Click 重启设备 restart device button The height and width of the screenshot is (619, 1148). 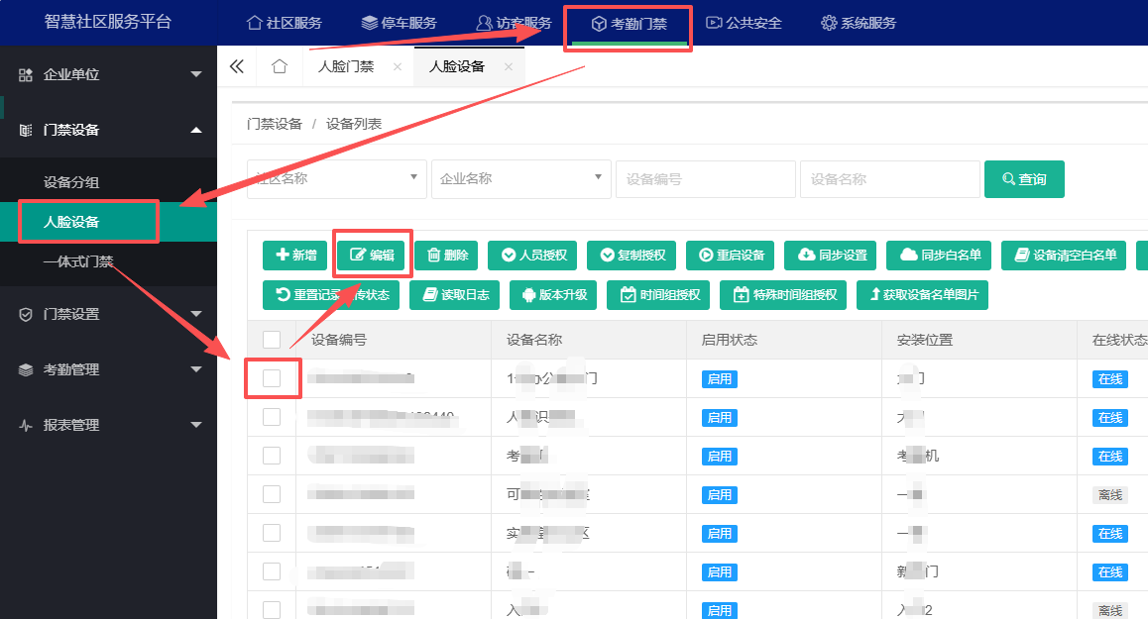(731, 256)
